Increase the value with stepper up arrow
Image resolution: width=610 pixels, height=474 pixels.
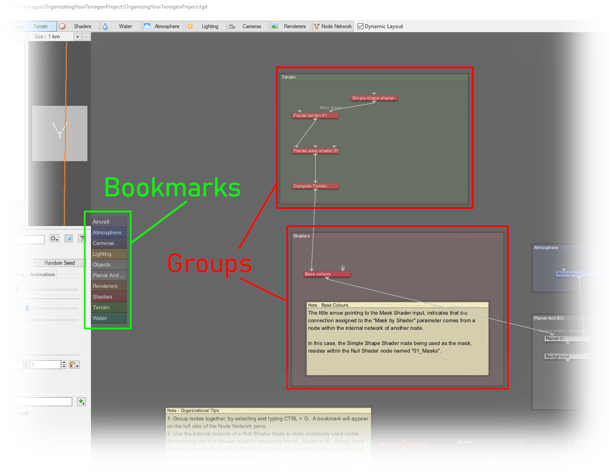(x=64, y=362)
